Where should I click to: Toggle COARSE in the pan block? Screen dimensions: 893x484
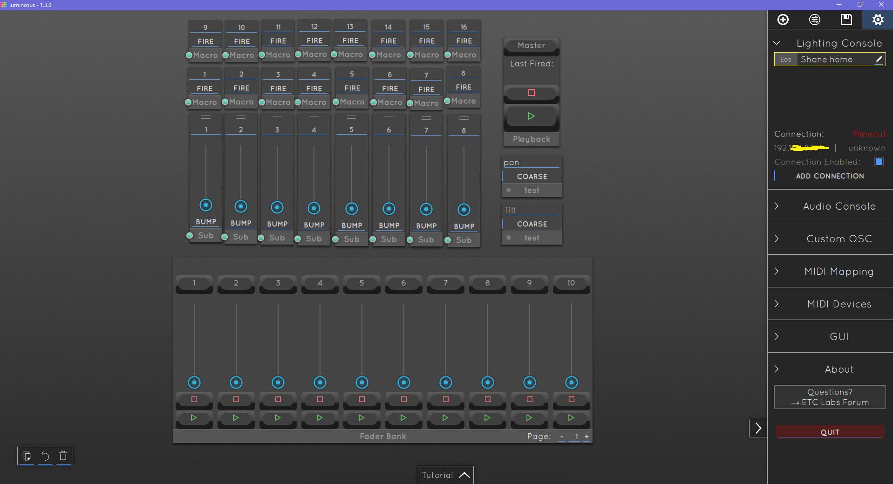[532, 177]
